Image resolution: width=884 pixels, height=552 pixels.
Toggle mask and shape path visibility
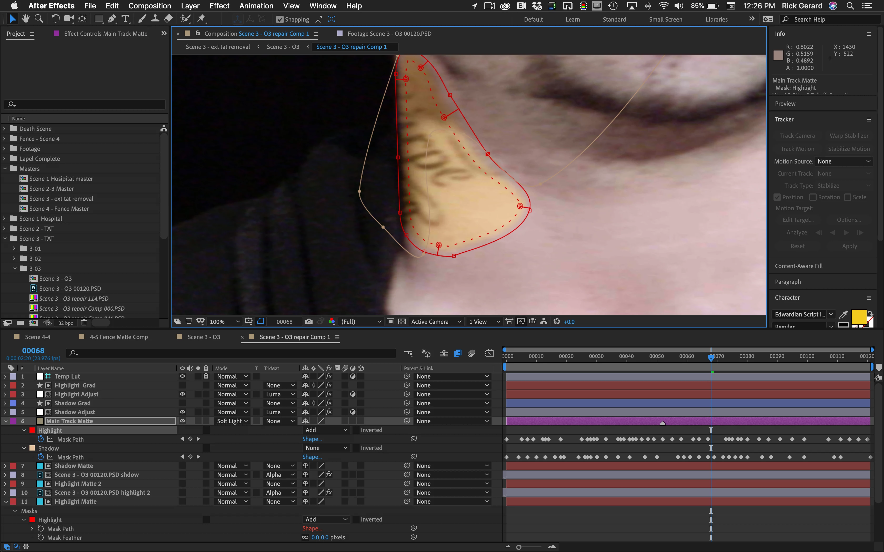coord(260,321)
